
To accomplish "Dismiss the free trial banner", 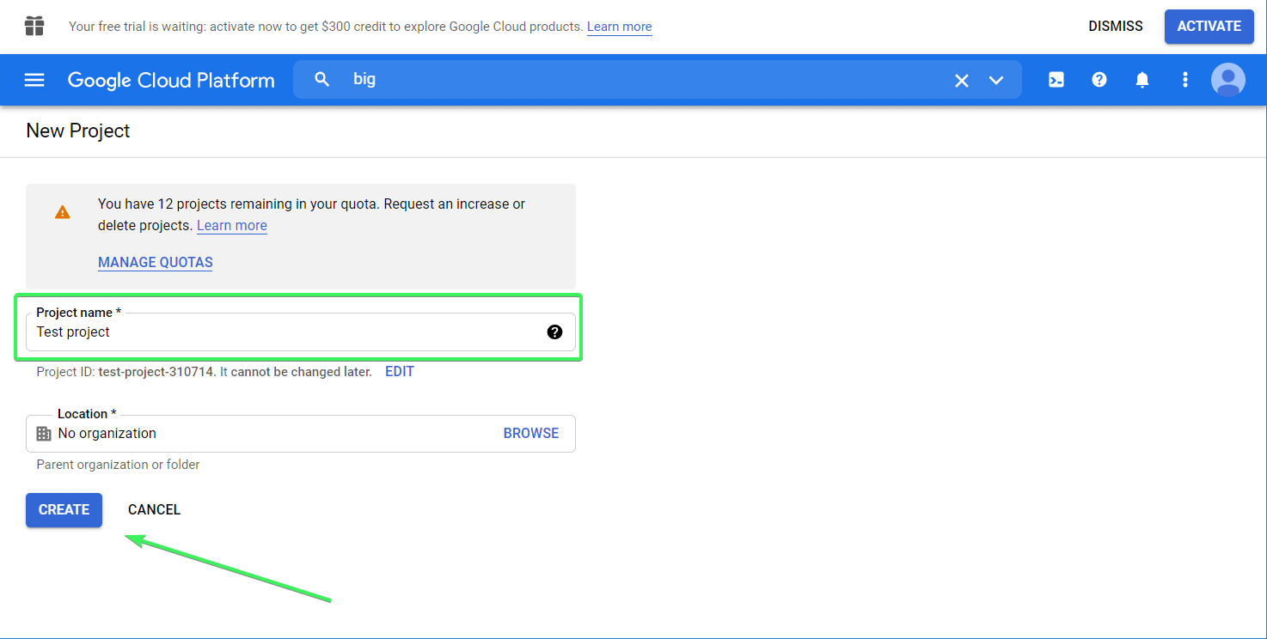I will coord(1116,26).
